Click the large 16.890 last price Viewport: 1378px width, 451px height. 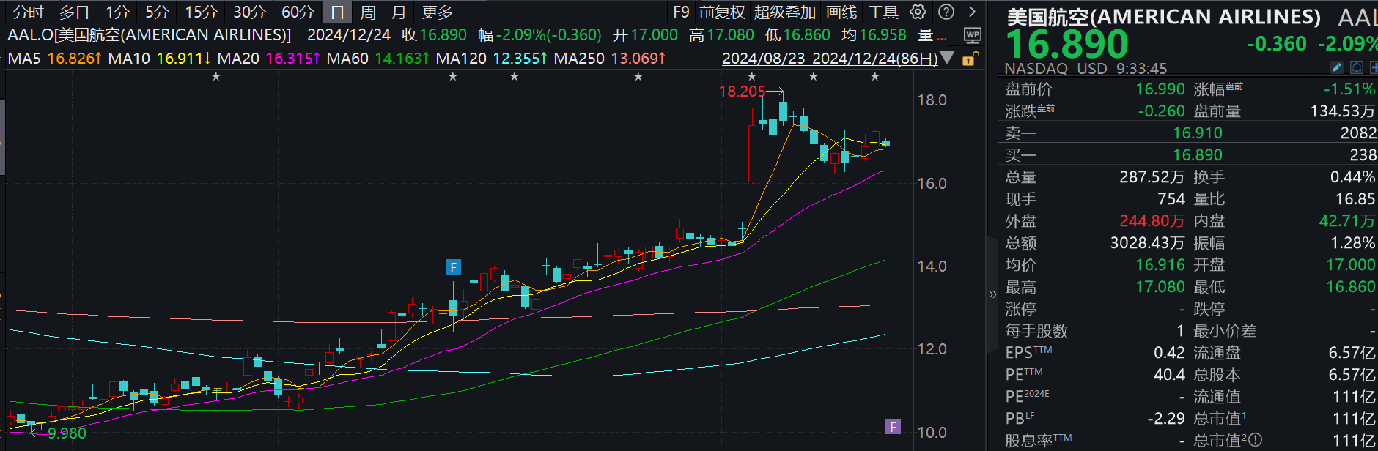pyautogui.click(x=1067, y=44)
